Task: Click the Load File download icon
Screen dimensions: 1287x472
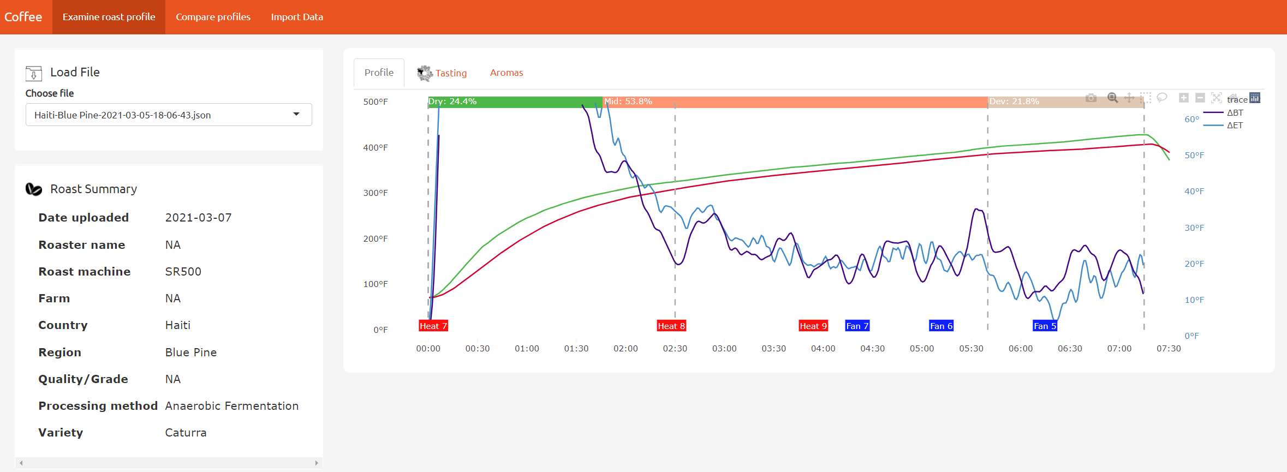Action: (34, 73)
